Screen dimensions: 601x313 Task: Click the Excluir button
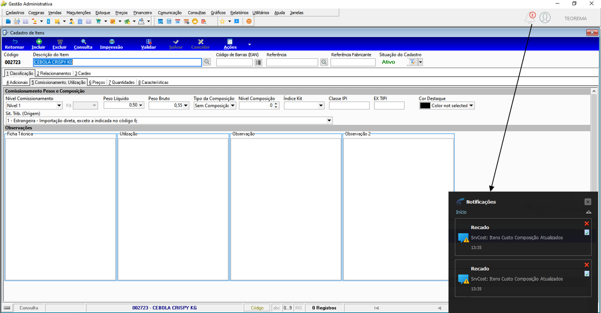point(59,44)
